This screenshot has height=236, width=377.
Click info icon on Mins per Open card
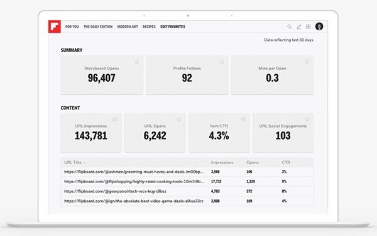pyautogui.click(x=307, y=62)
